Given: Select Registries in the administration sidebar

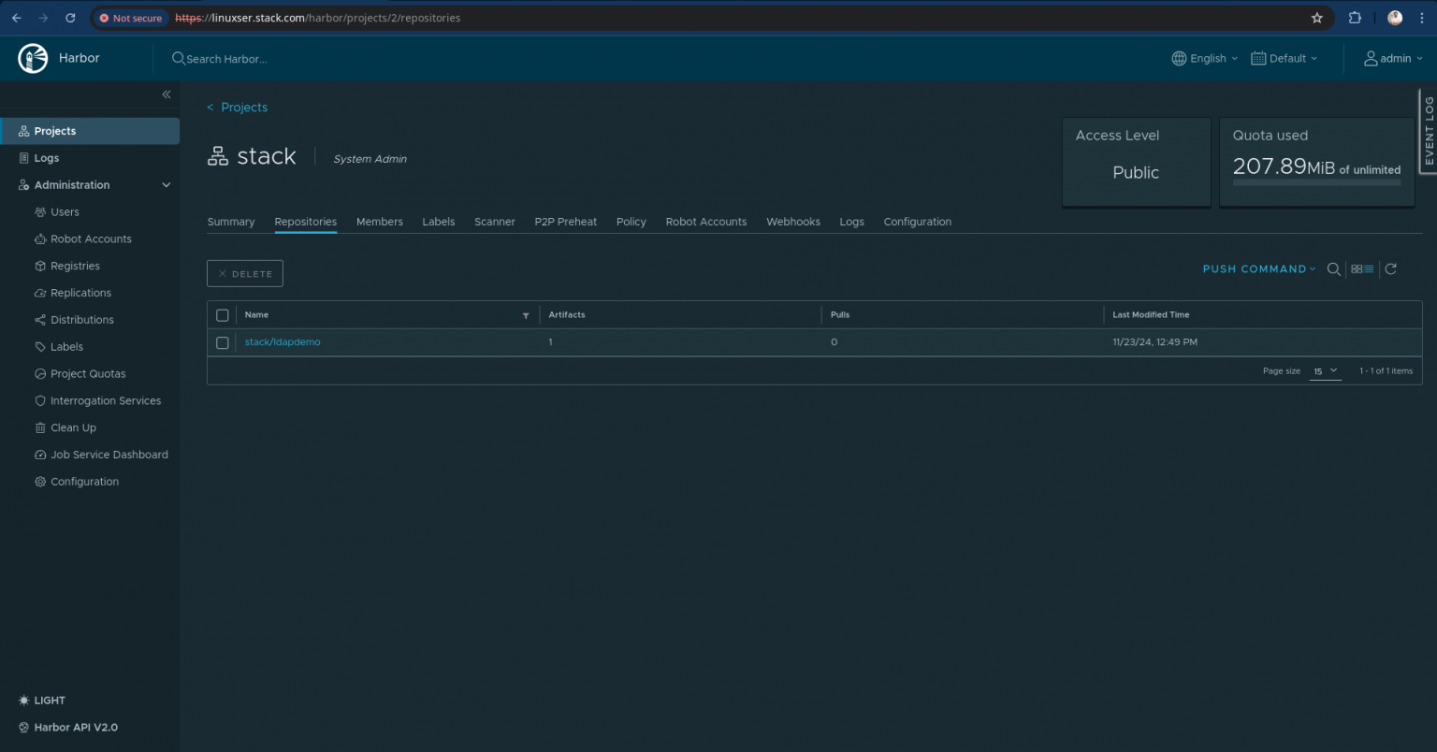Looking at the screenshot, I should click(x=74, y=266).
